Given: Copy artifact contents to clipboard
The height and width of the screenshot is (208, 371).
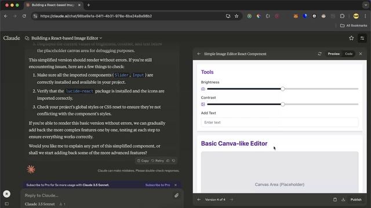Looking at the screenshot, I should [x=335, y=199].
